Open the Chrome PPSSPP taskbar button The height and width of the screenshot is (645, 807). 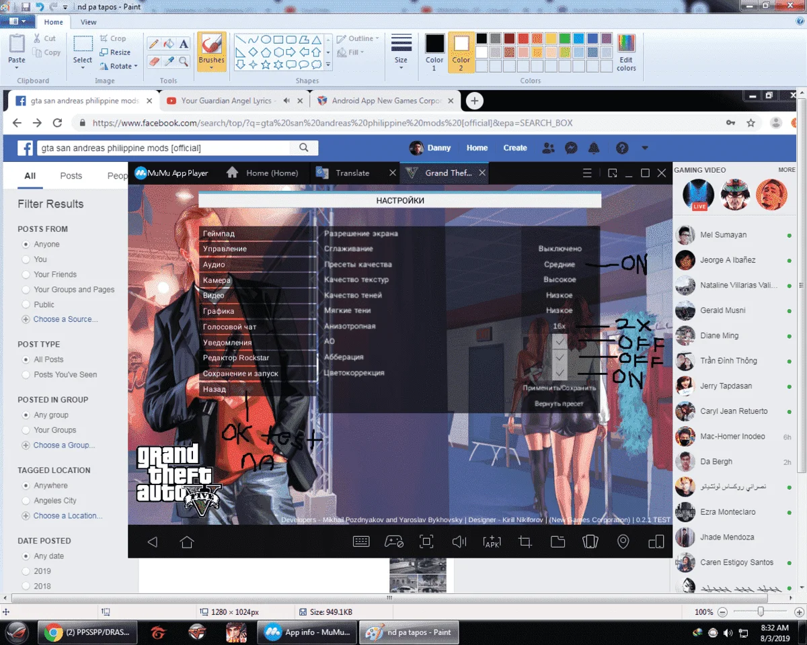pos(87,632)
